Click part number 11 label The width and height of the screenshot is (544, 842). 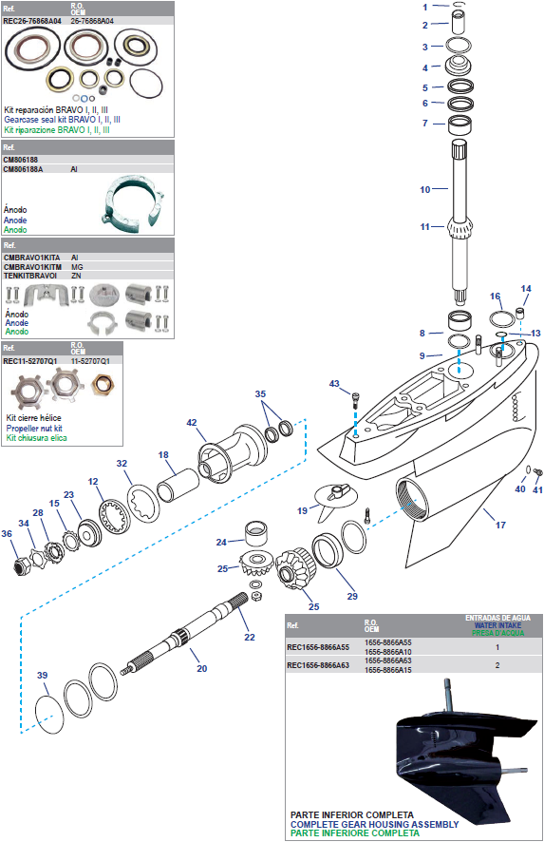(425, 227)
